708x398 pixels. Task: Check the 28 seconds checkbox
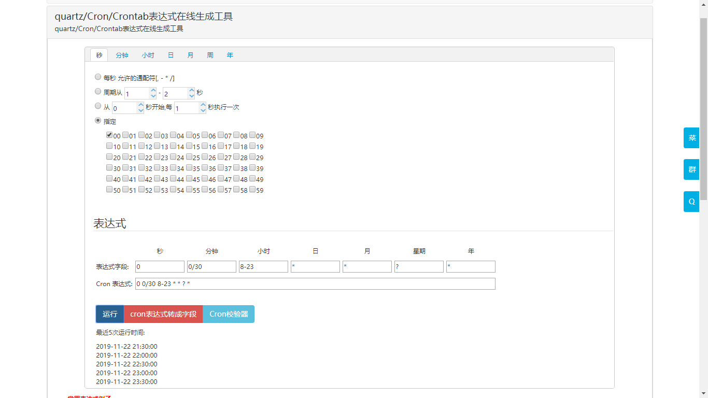point(236,157)
